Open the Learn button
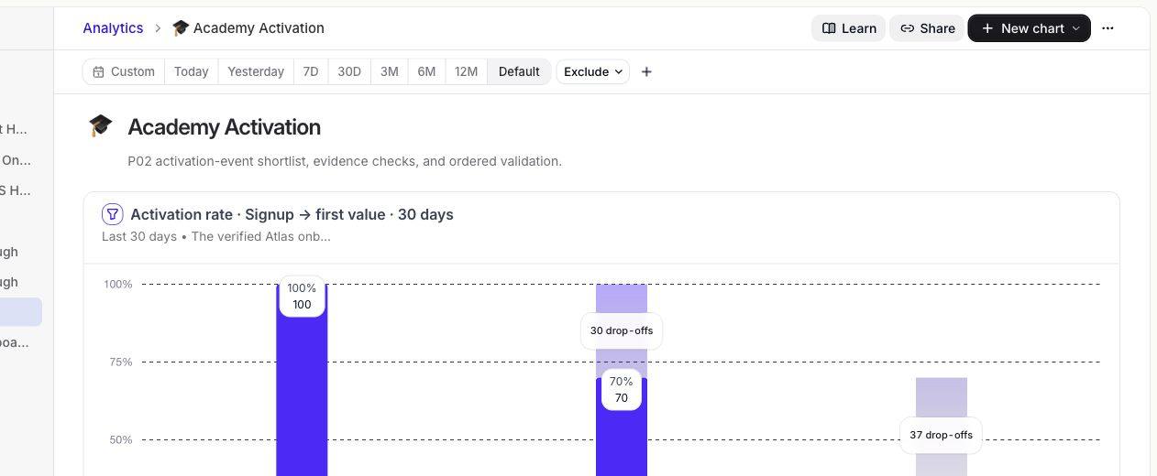This screenshot has width=1157, height=476. click(x=848, y=28)
